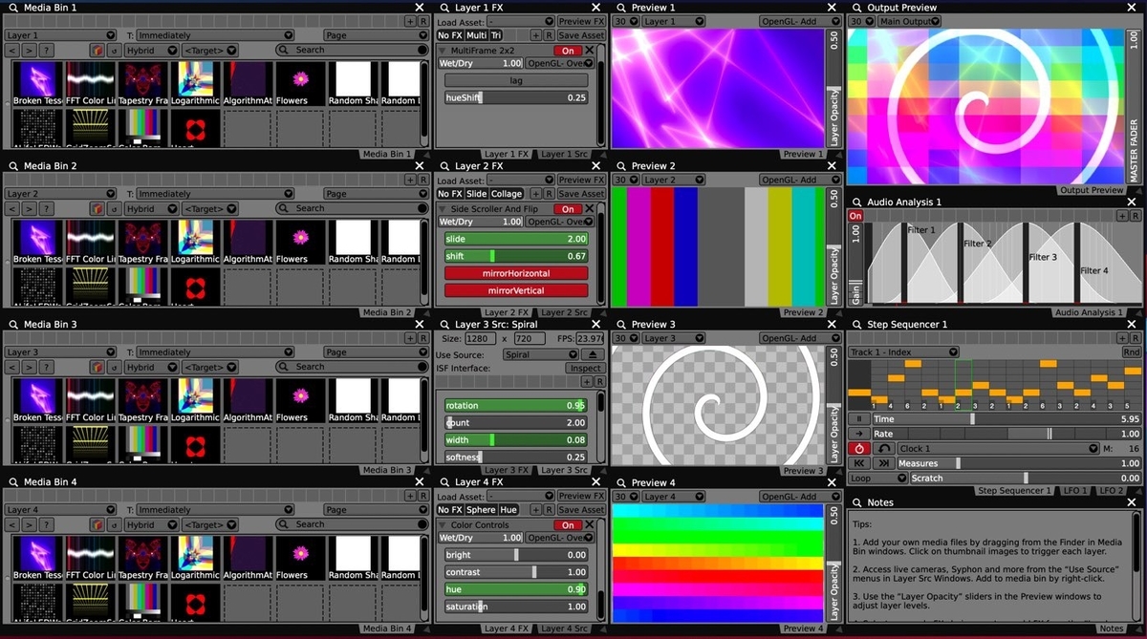Toggle Audio Analysis On button
The width and height of the screenshot is (1147, 639).
[x=855, y=216]
